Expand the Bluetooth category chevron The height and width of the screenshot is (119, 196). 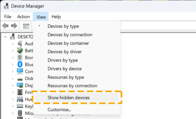click(13, 65)
